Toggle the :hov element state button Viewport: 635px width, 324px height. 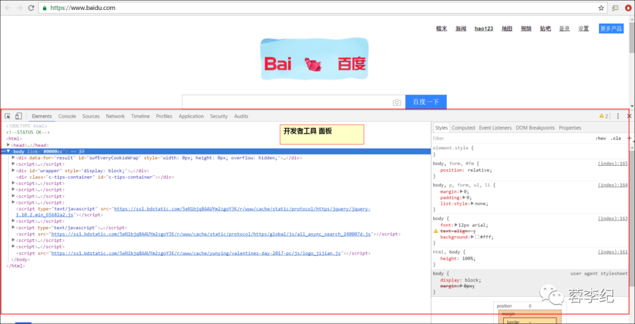(x=600, y=139)
